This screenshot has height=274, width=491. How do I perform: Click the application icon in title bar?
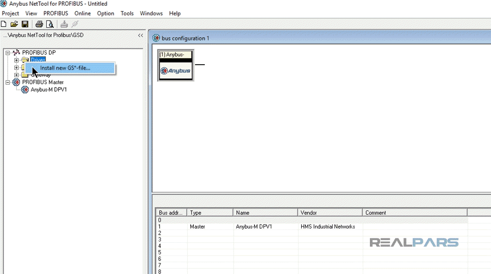(x=4, y=4)
